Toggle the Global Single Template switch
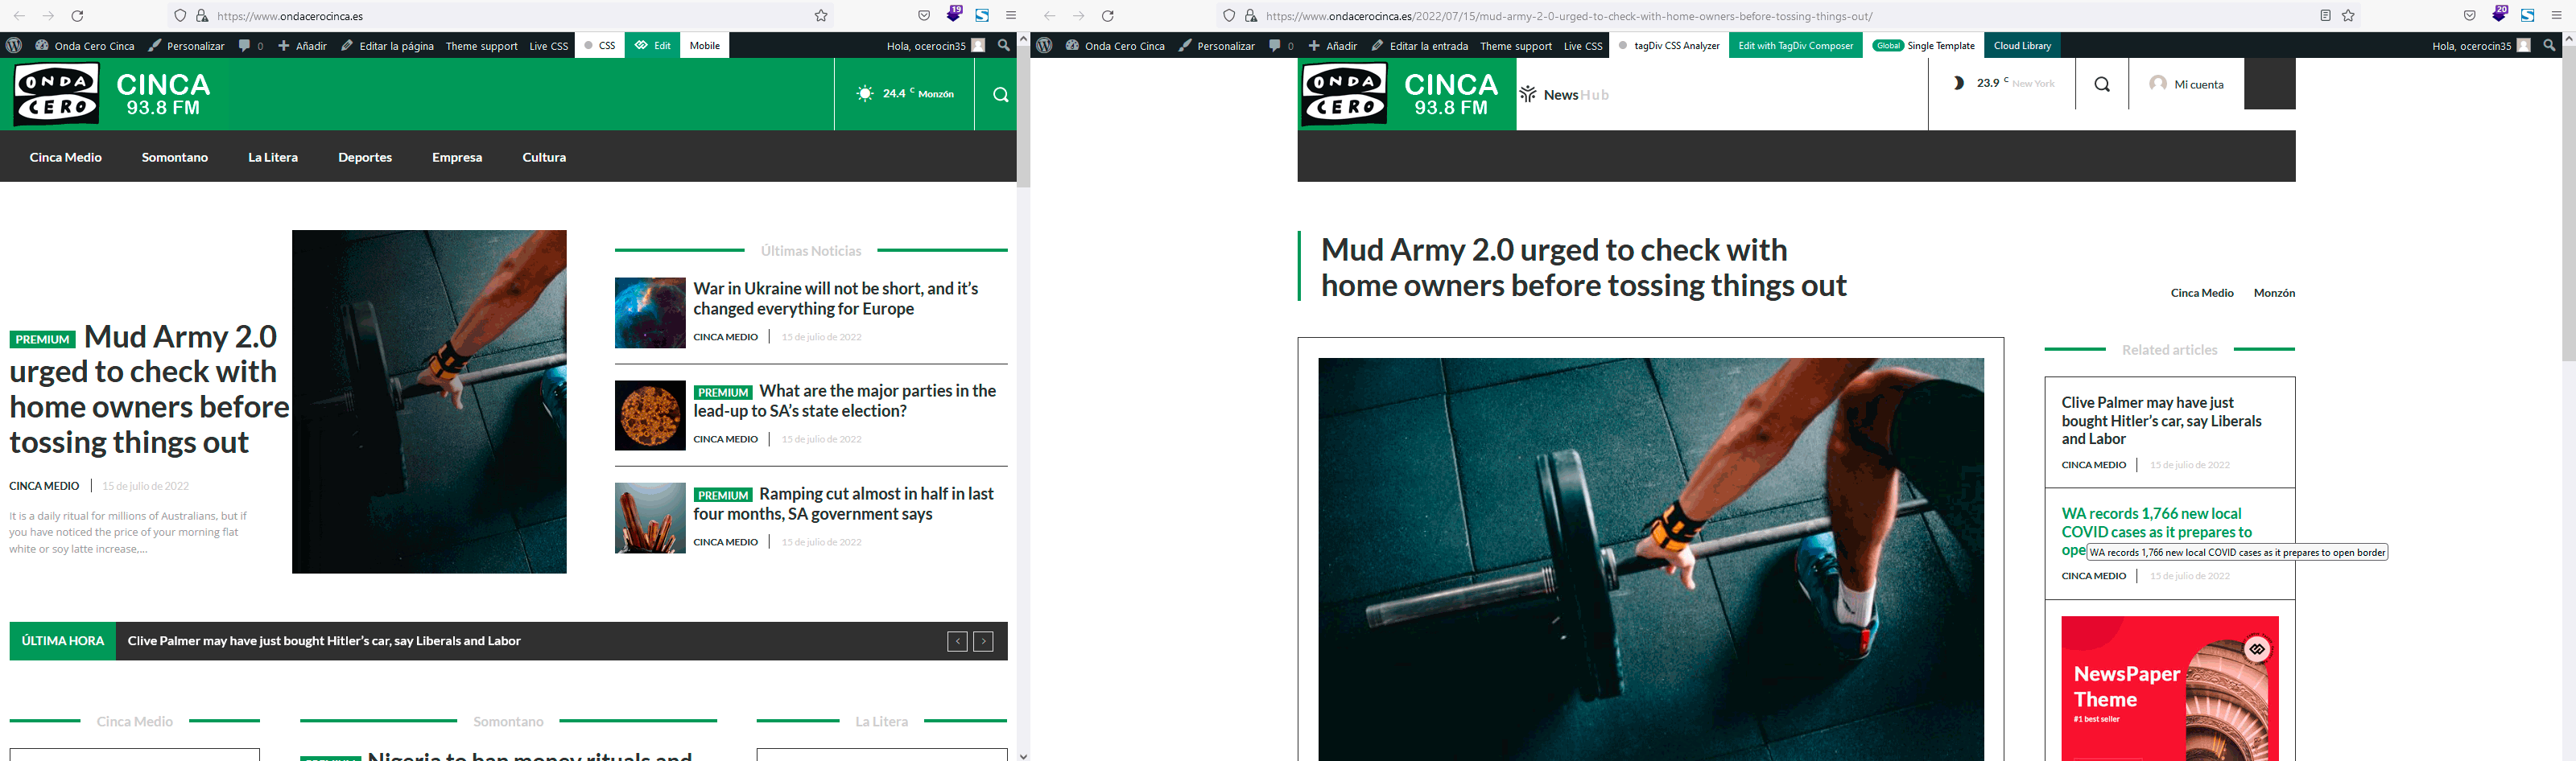This screenshot has height=761, width=2576. tap(1924, 45)
